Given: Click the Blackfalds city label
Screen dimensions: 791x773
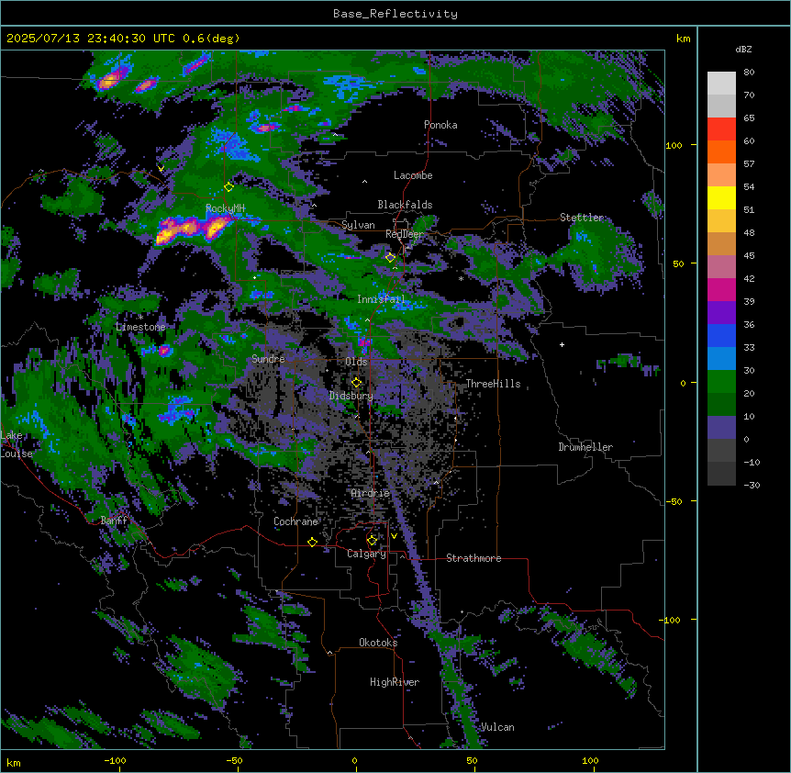Looking at the screenshot, I should coord(405,205).
